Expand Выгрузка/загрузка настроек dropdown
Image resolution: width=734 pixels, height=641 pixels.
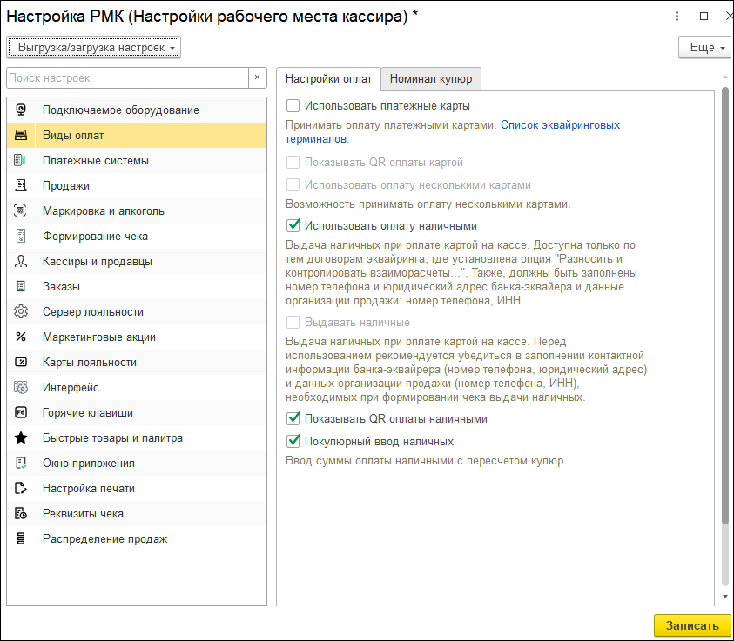coord(93,47)
